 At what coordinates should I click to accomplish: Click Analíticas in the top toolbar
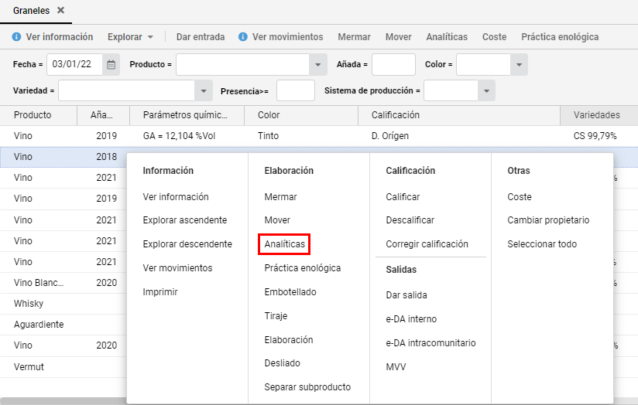(x=447, y=37)
